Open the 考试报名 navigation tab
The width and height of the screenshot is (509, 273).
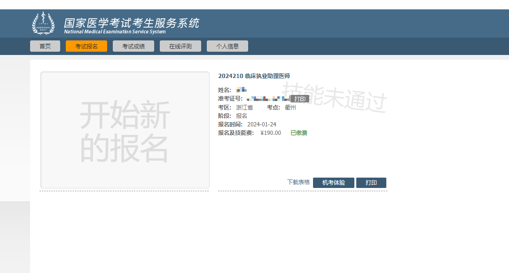86,46
